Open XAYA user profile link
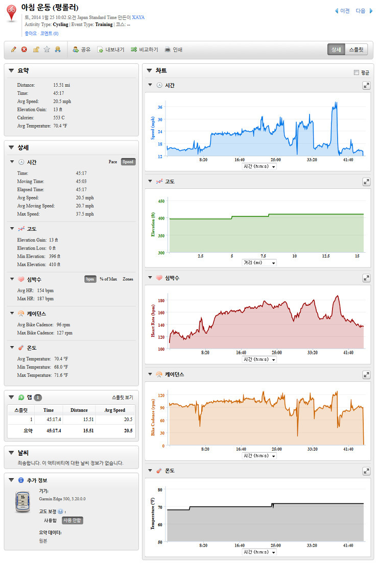 [x=138, y=17]
